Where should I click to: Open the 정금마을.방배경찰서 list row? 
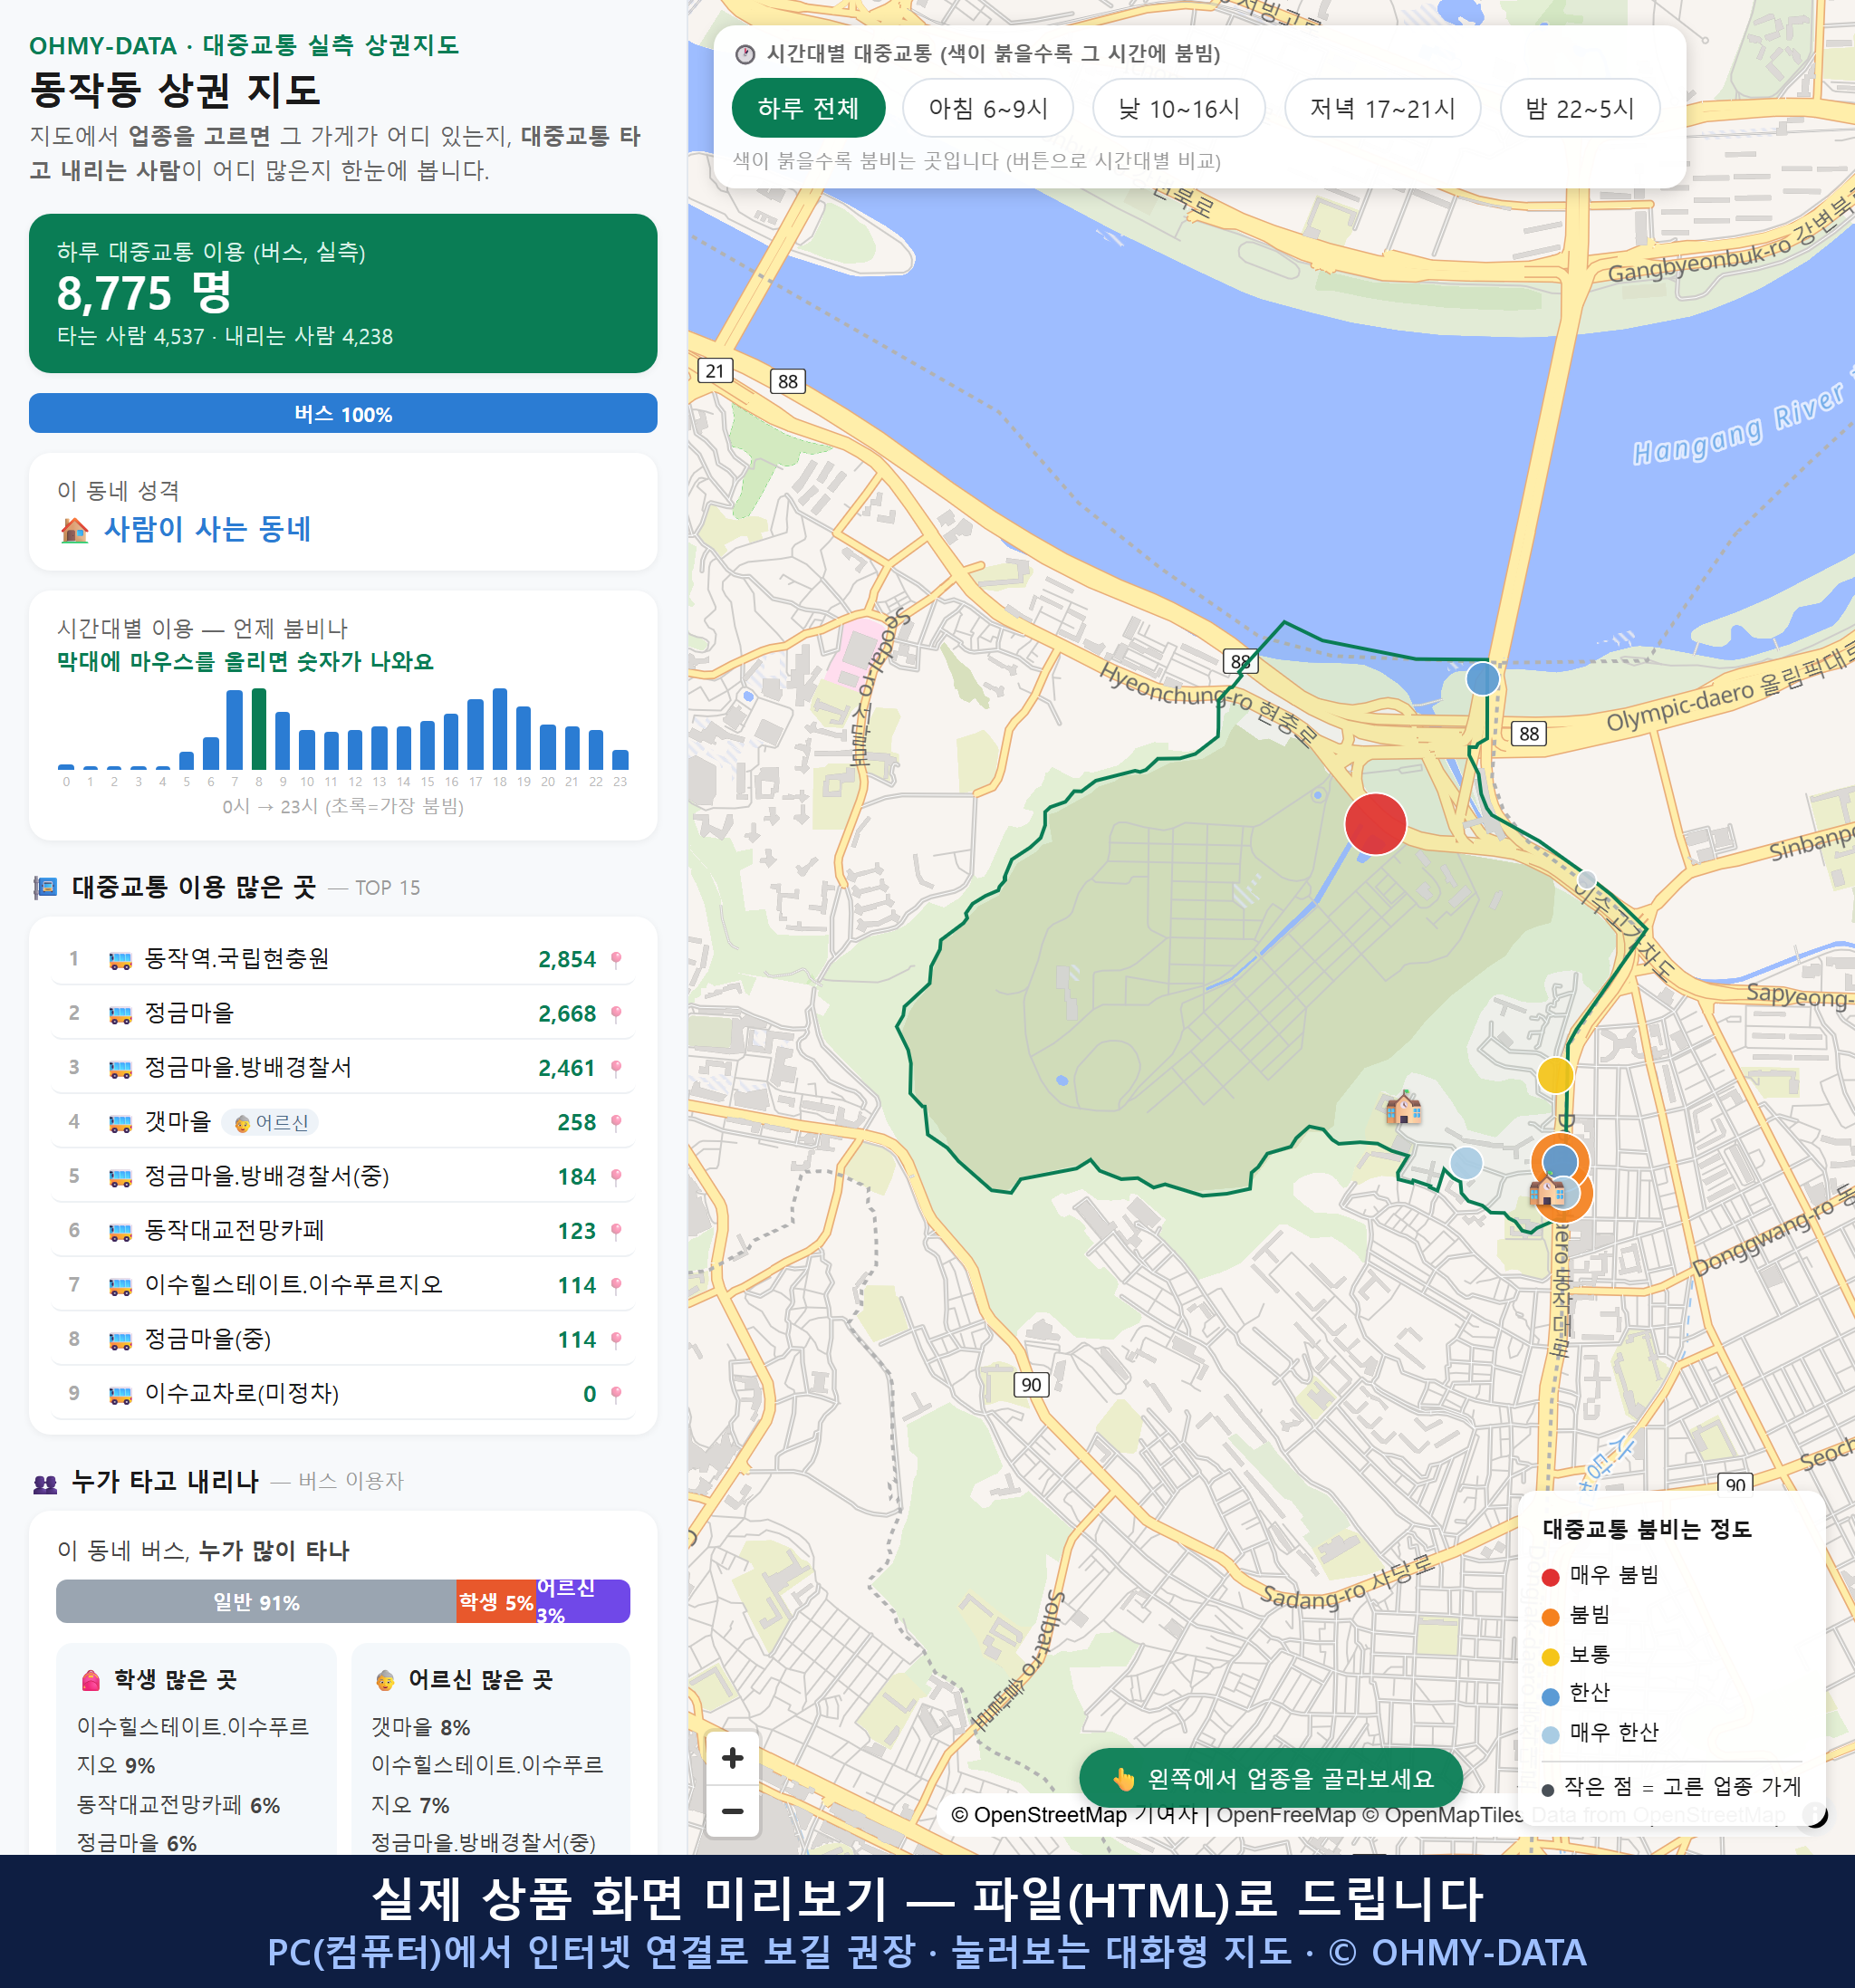pos(343,1068)
